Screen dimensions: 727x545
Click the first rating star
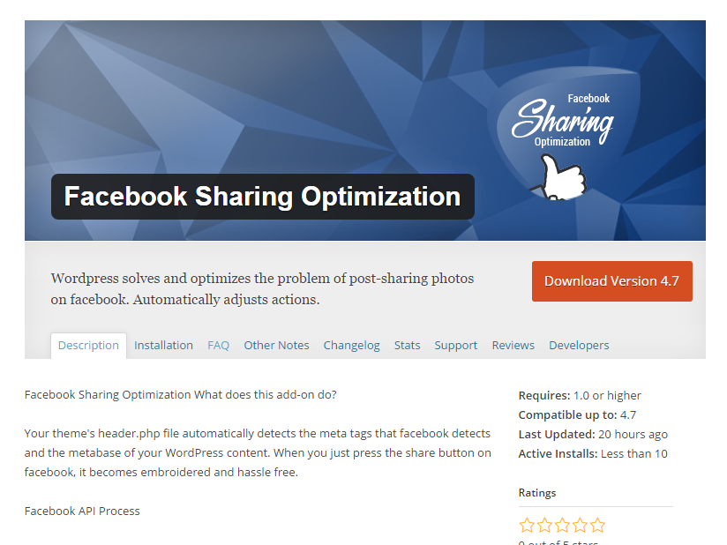(527, 525)
